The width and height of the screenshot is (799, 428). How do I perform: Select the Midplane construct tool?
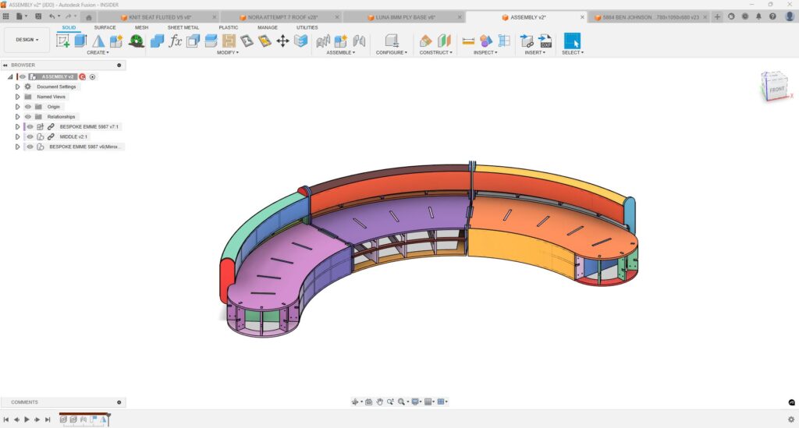pyautogui.click(x=444, y=41)
